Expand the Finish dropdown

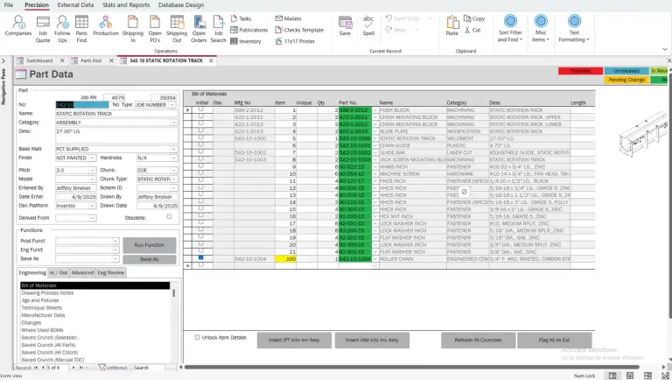[x=92, y=158]
